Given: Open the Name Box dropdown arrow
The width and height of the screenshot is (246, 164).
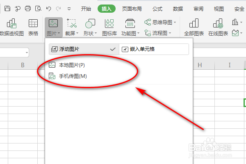Looking at the screenshot, I should (x=27, y=52).
